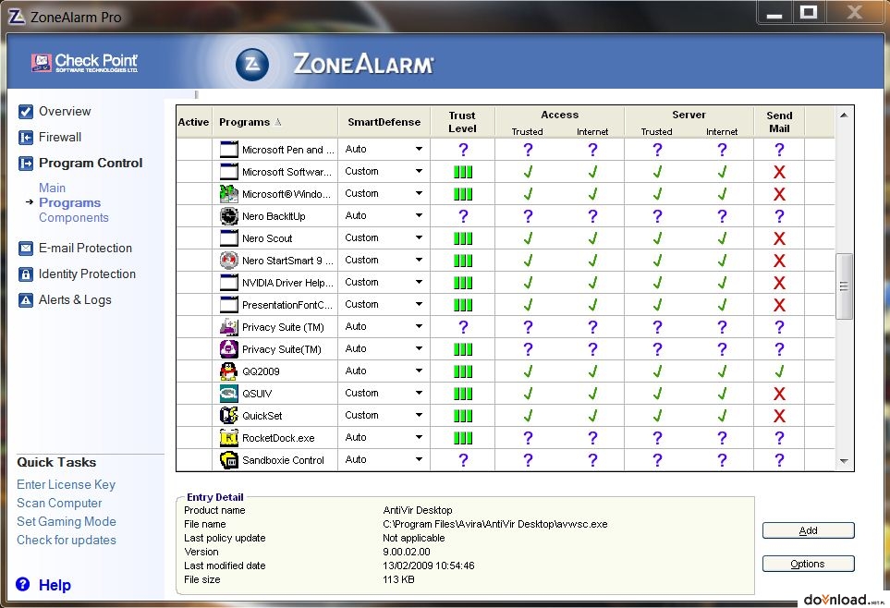
Task: Open SmartDefense dropdown for Nero BackItUp
Action: point(419,215)
